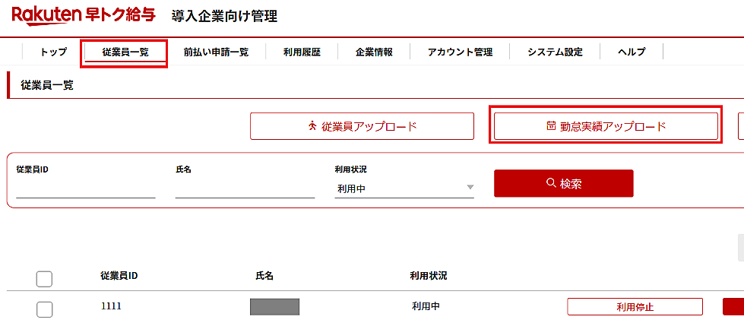The height and width of the screenshot is (323, 744).
Task: Select the 従業員一覧 tab
Action: coord(125,52)
